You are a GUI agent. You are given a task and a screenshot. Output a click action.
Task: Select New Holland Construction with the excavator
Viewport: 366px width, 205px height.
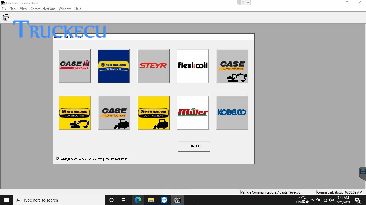75,113
